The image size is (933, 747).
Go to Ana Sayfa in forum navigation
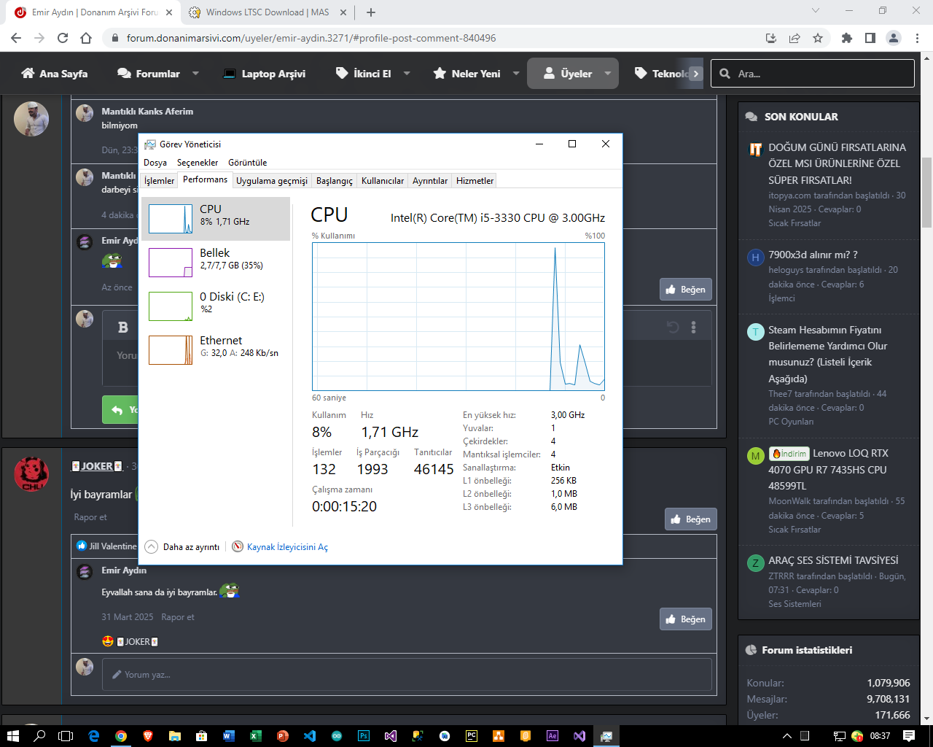(x=55, y=74)
